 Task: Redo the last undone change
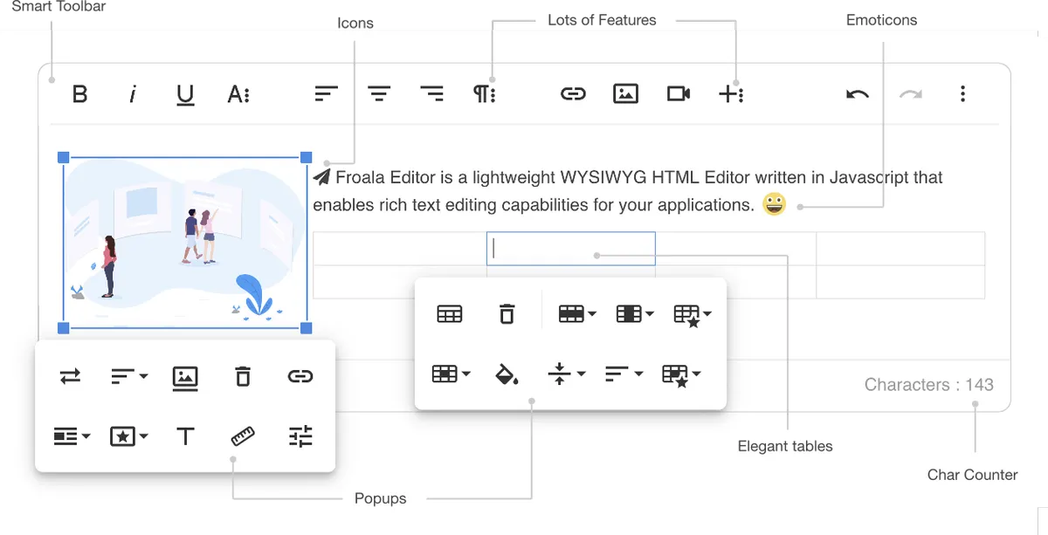point(910,93)
